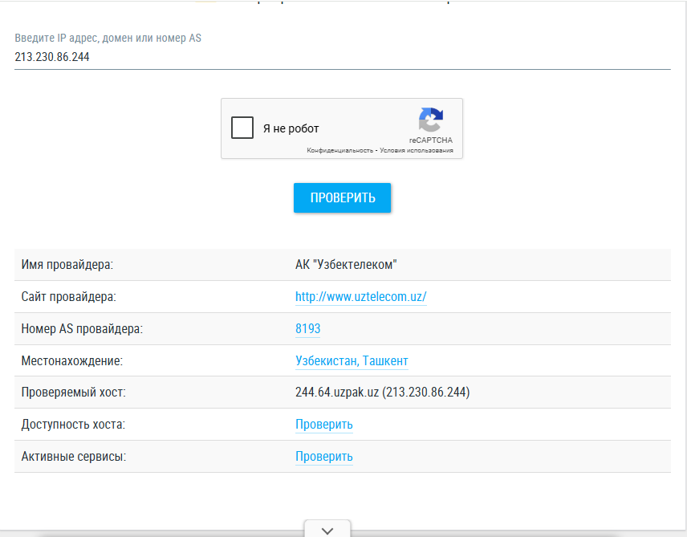
Task: Click the "Я не робот" captcha text
Action: (291, 128)
